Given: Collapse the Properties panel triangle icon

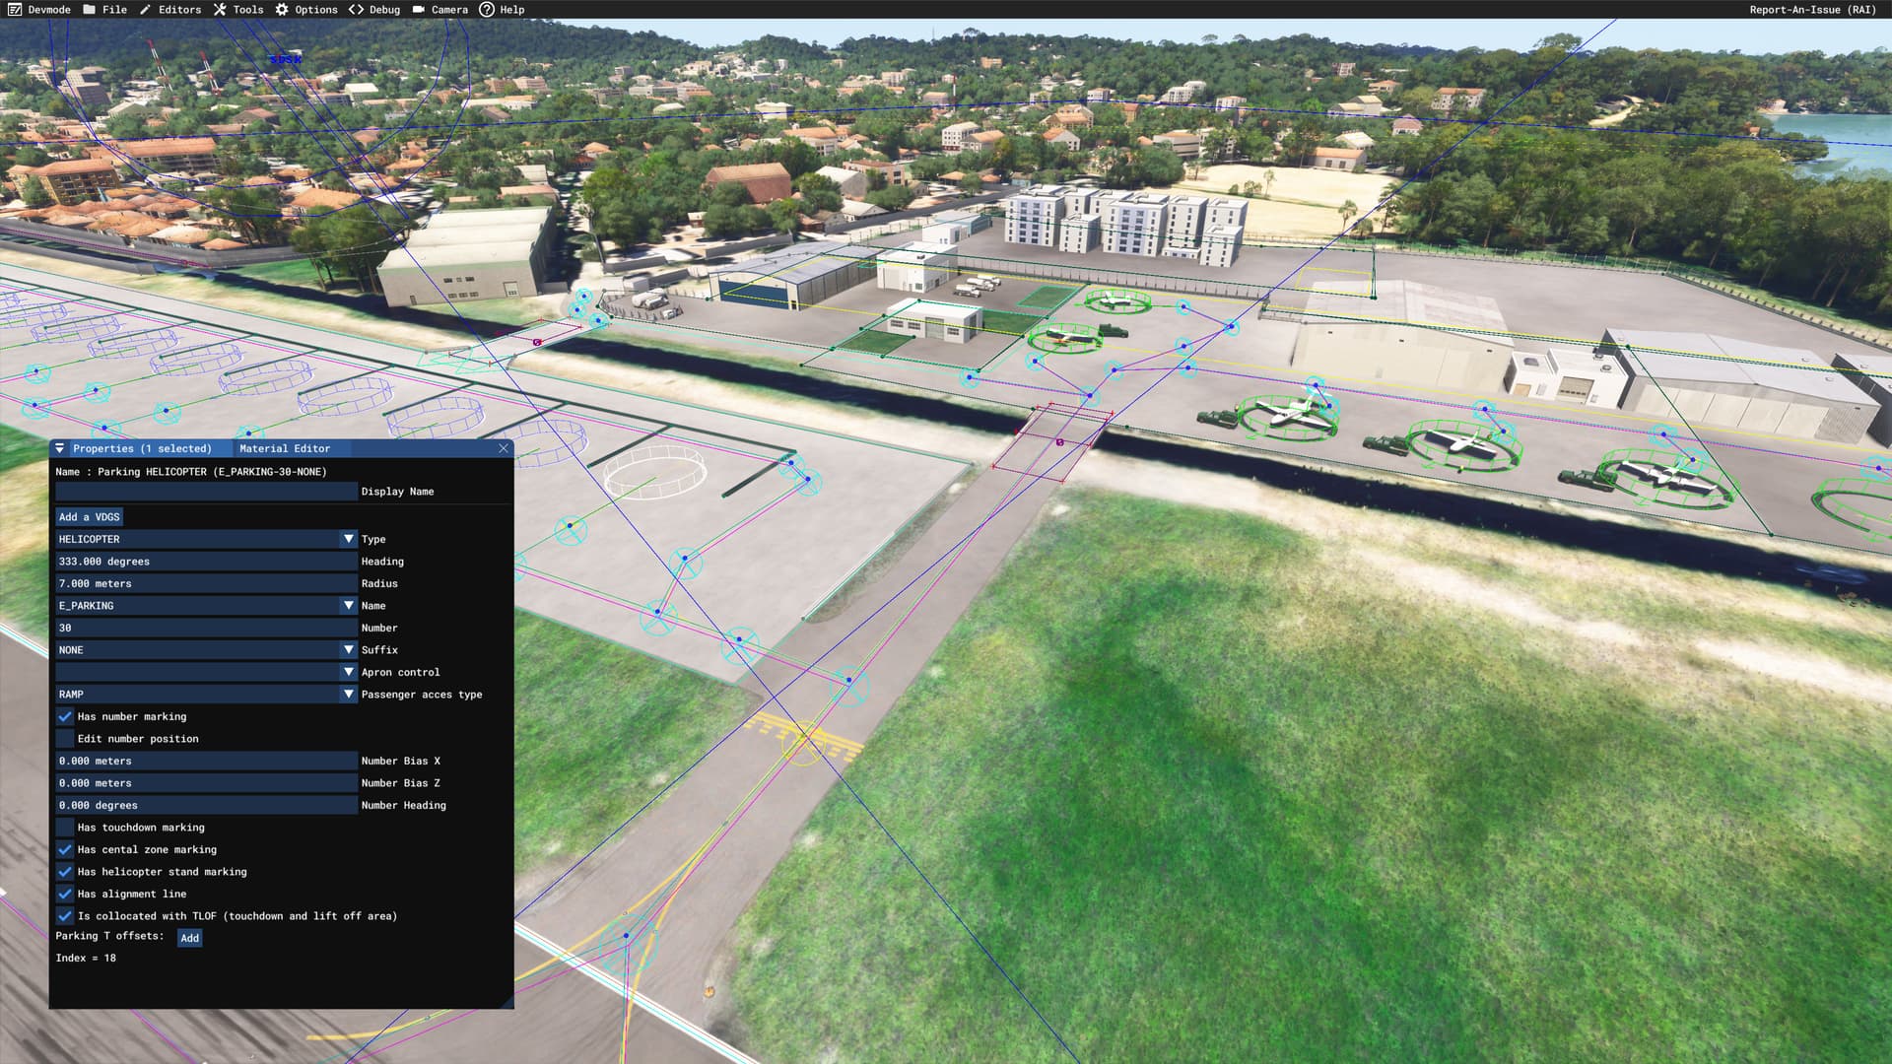Looking at the screenshot, I should click(x=60, y=448).
